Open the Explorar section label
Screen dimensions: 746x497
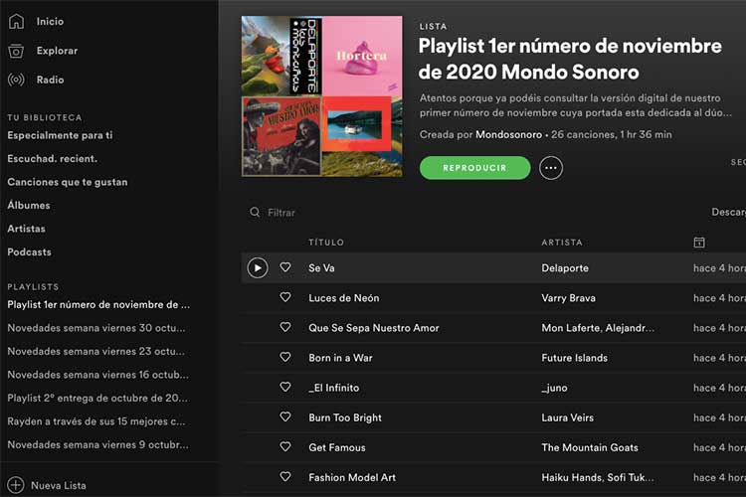[57, 51]
